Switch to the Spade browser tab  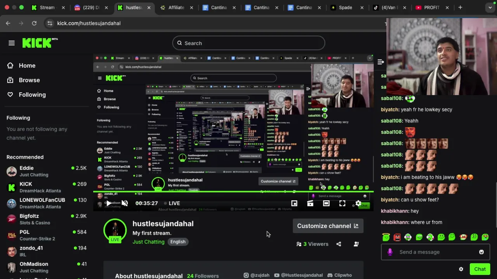(x=345, y=7)
